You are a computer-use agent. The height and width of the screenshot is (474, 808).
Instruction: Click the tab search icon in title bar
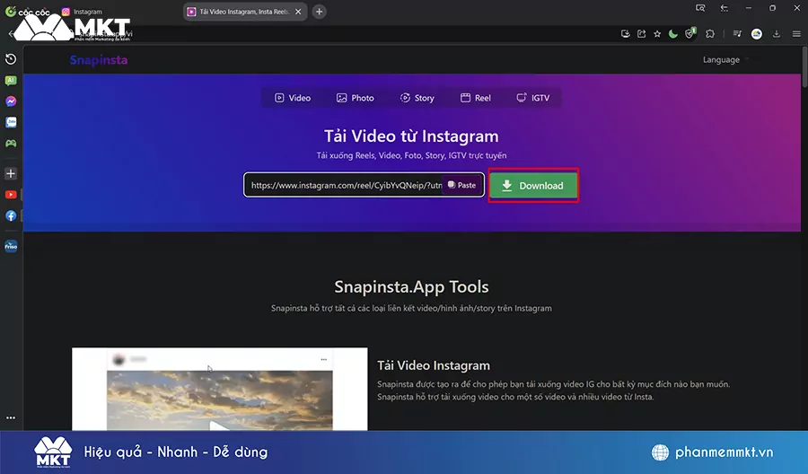click(x=699, y=8)
